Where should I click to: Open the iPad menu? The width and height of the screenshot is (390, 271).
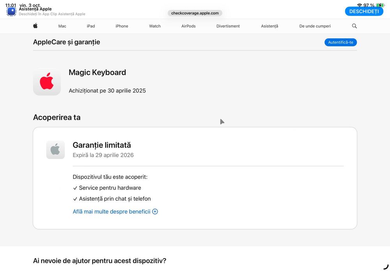pos(91,26)
